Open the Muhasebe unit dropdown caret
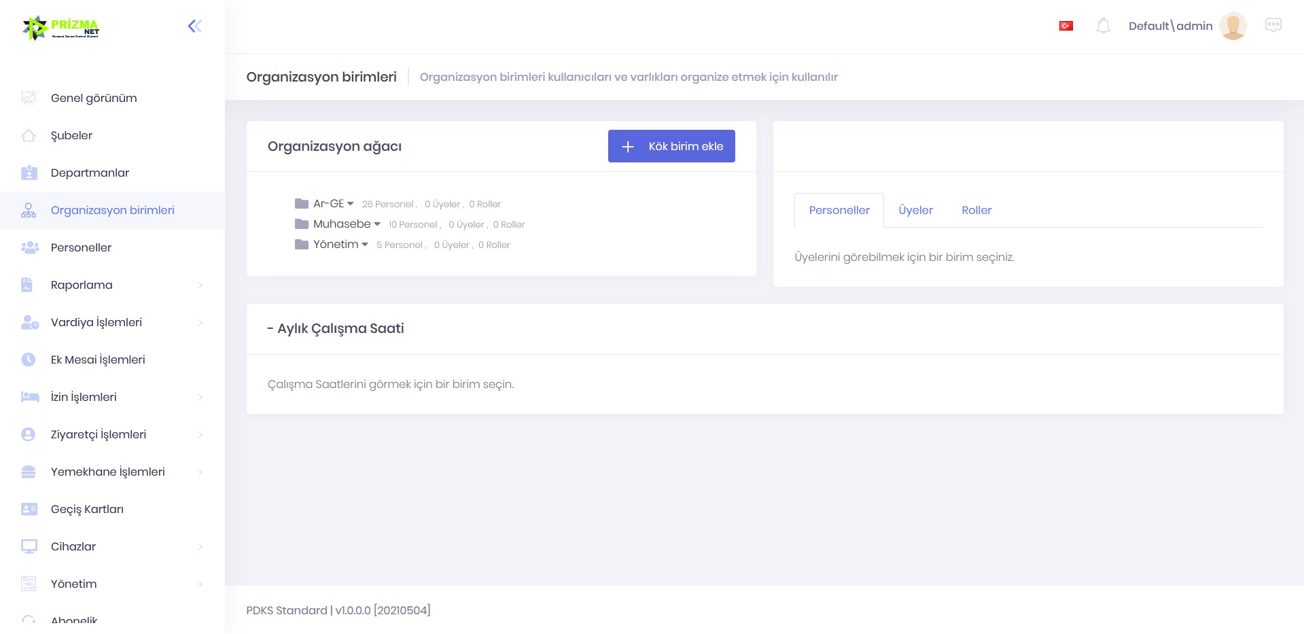The image size is (1304, 634). click(x=377, y=224)
